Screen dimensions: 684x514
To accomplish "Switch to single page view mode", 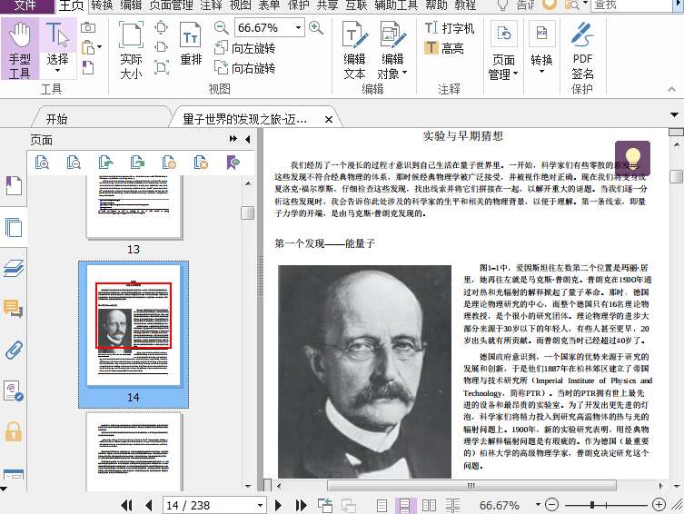I will coord(382,505).
